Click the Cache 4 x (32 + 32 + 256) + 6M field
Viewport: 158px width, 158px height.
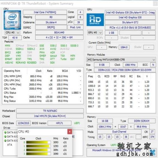click(x=59, y=38)
